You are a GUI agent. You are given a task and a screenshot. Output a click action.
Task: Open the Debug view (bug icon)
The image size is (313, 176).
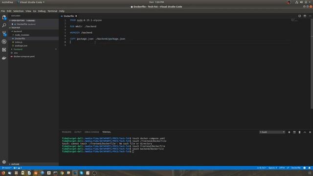pos(4,42)
